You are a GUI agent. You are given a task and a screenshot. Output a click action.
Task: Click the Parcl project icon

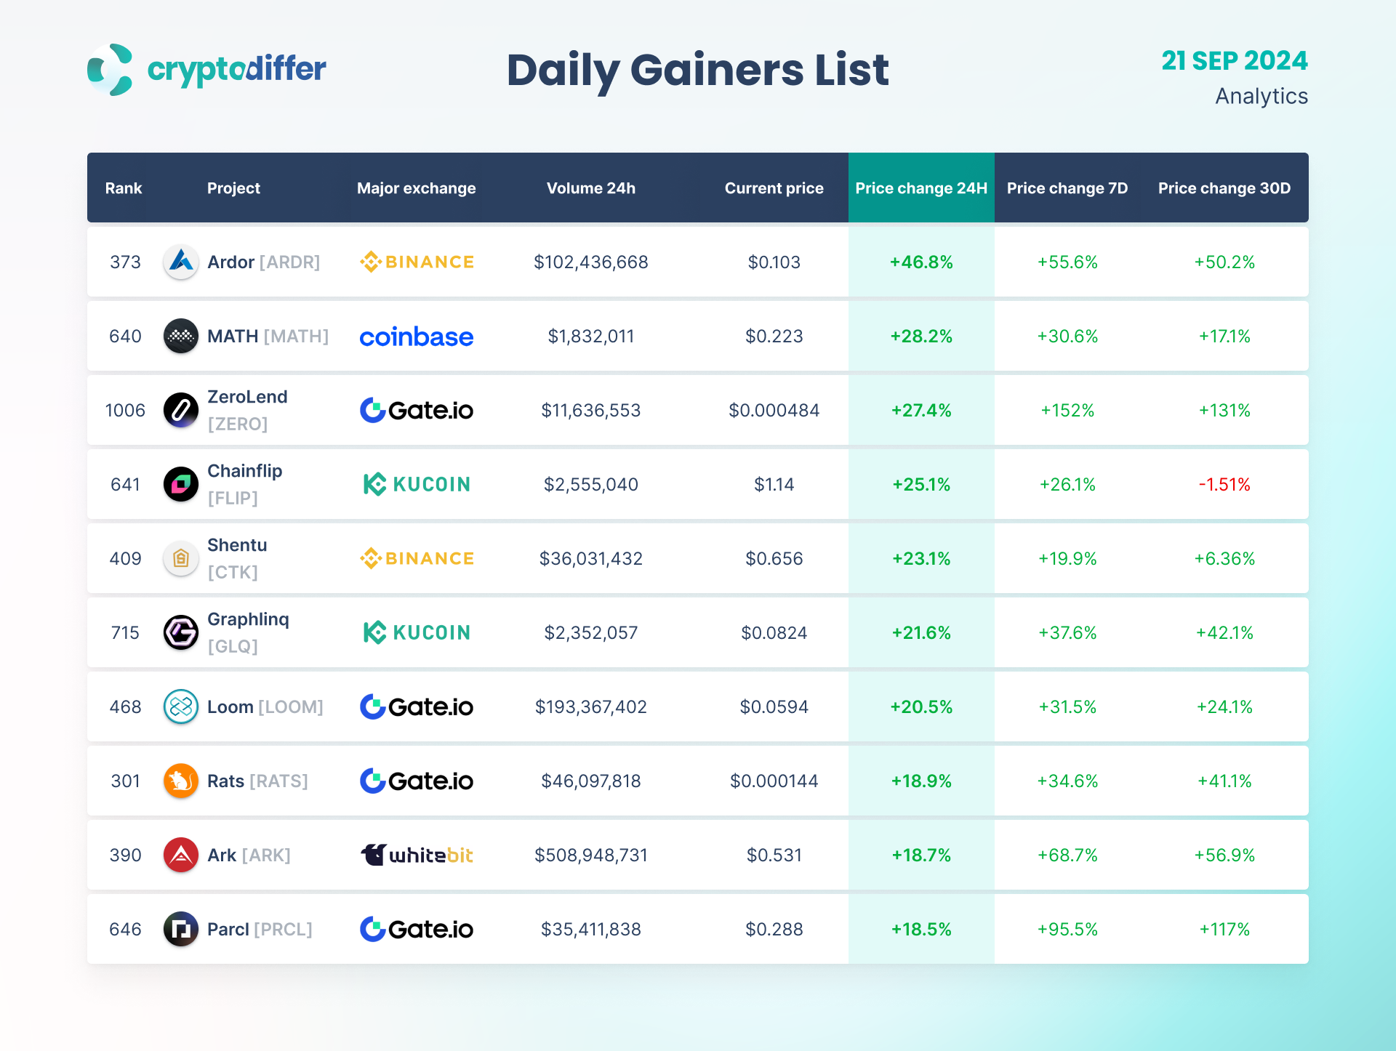tap(181, 930)
